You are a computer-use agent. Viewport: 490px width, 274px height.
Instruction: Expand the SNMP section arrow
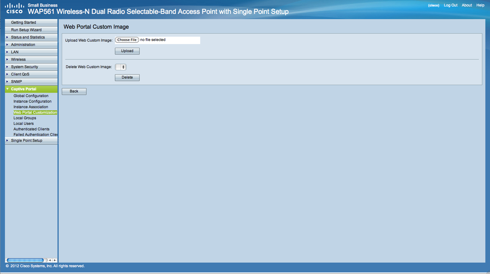7,81
